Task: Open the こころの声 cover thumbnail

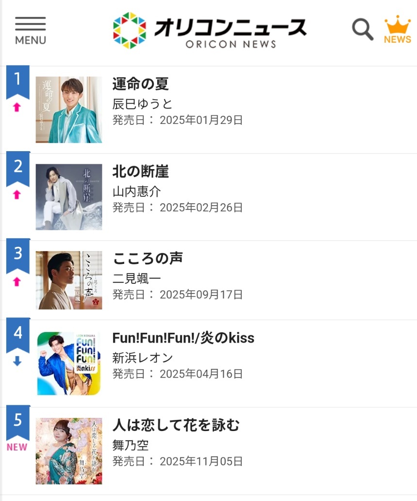Action: [69, 280]
